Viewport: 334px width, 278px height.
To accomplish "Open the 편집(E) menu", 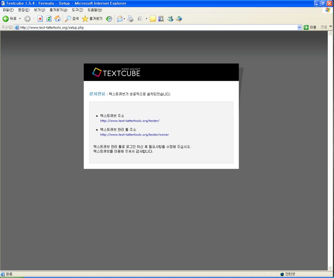I will [x=23, y=10].
